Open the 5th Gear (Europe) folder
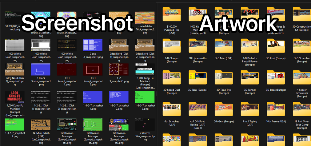311x146 pixels. point(224,109)
